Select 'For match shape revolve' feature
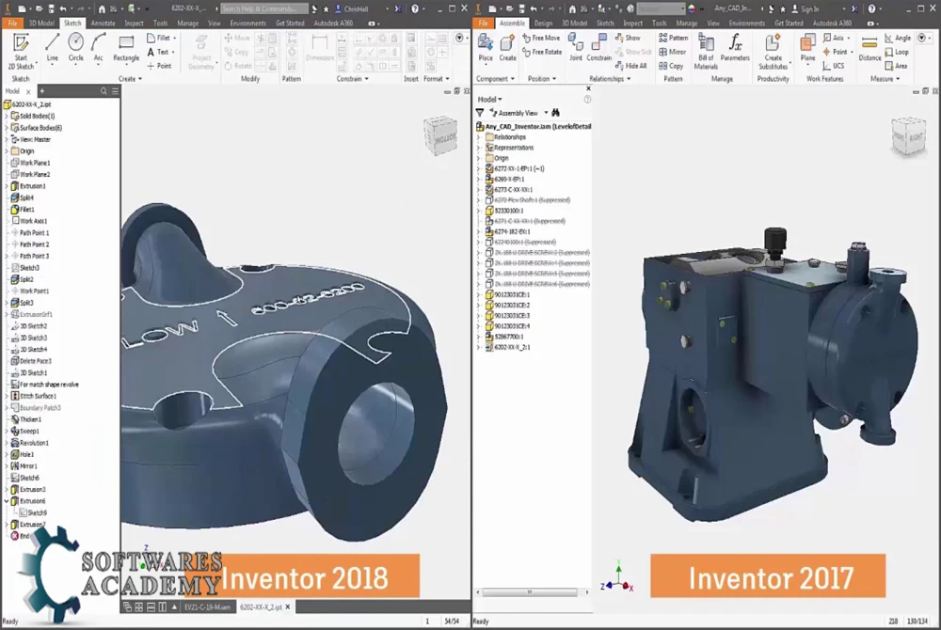This screenshot has height=630, width=941. tap(44, 385)
